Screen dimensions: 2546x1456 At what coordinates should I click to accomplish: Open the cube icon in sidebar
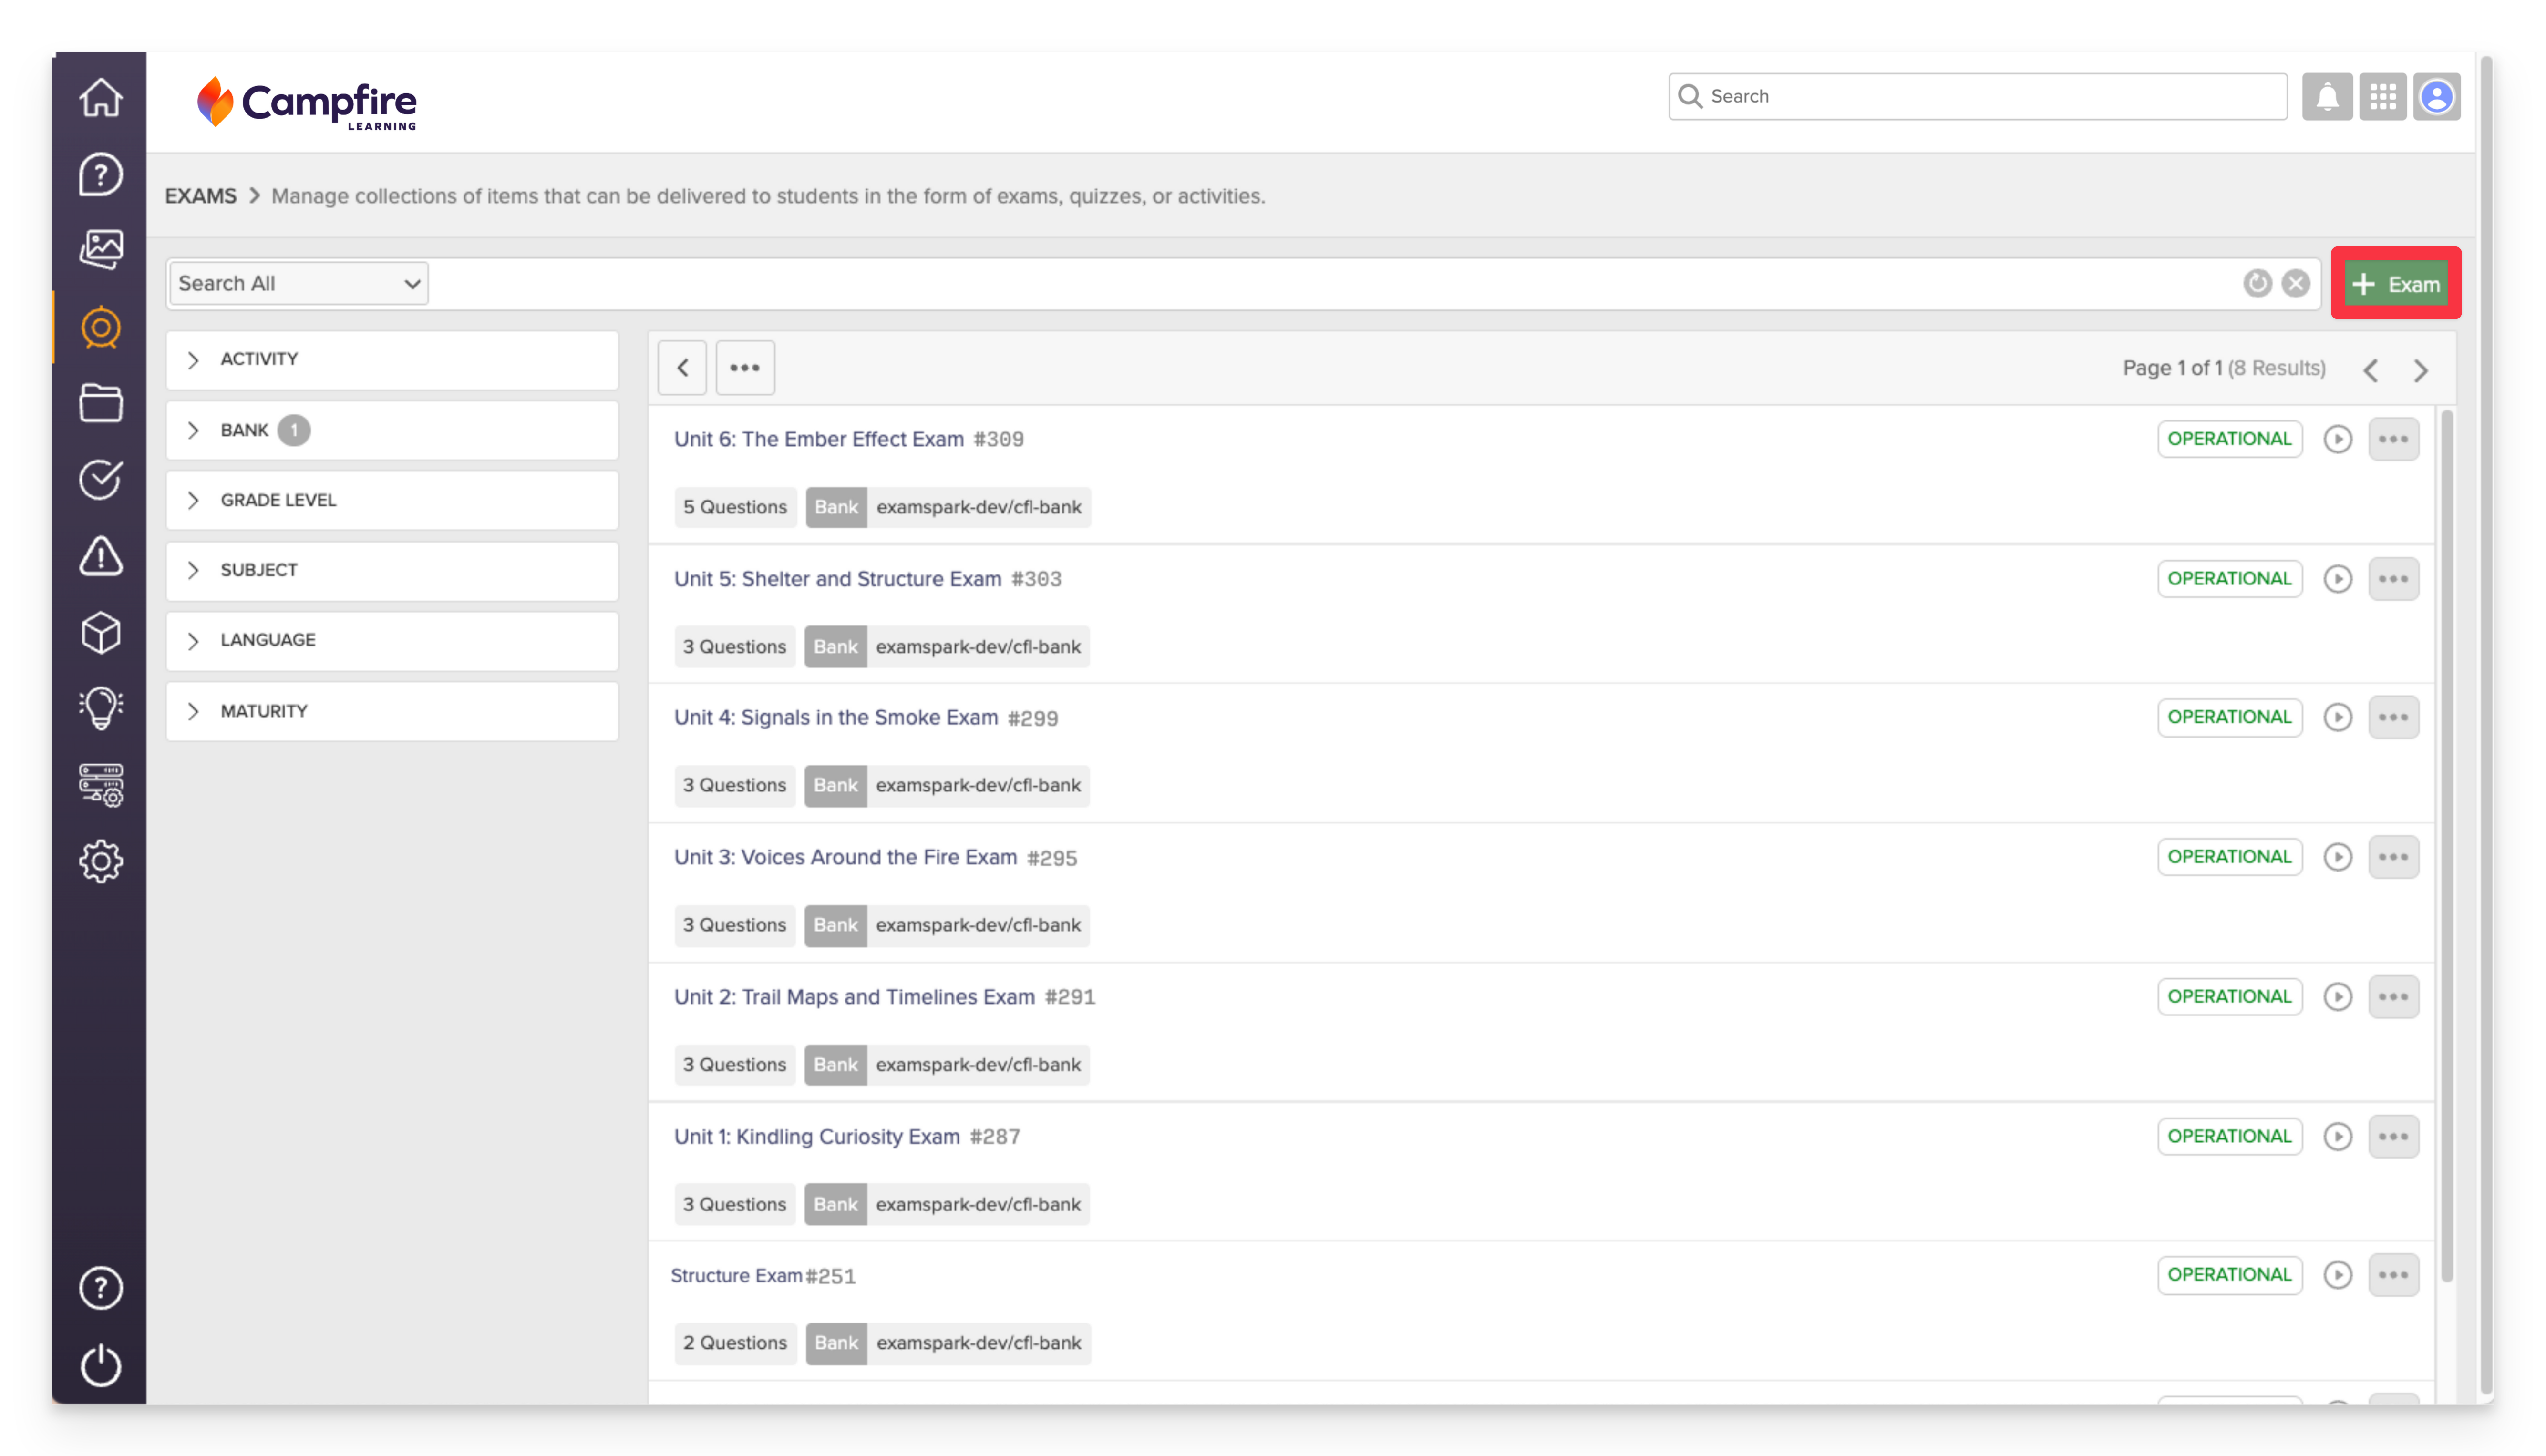(100, 632)
